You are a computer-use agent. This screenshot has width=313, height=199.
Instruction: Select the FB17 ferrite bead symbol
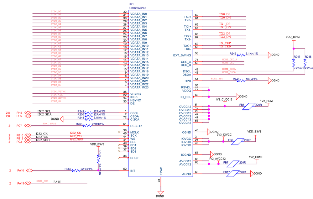pos(233,173)
